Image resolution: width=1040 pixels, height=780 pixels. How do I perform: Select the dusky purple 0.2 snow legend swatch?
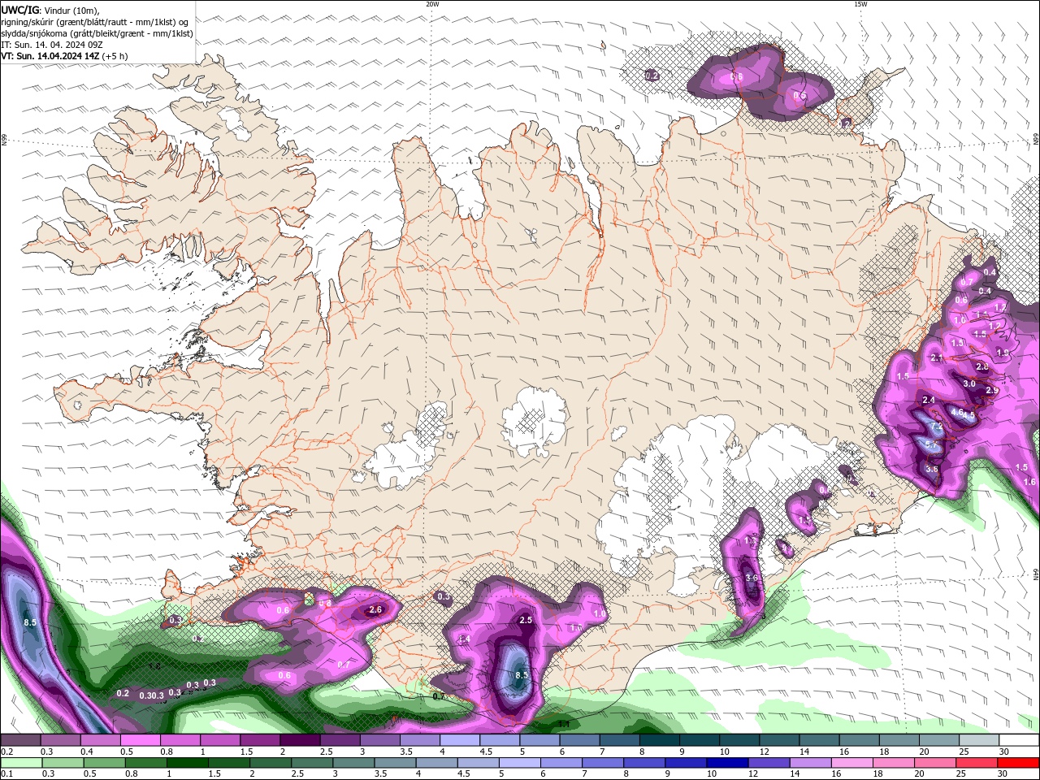(20, 740)
